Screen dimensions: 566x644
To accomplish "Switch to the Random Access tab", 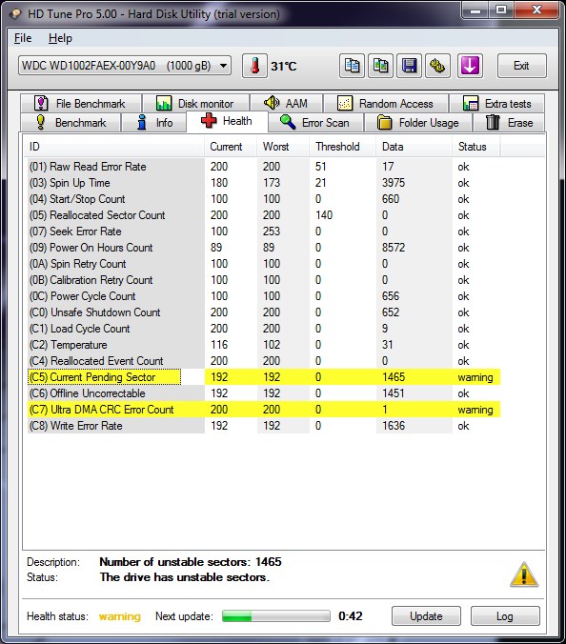I will pyautogui.click(x=385, y=103).
